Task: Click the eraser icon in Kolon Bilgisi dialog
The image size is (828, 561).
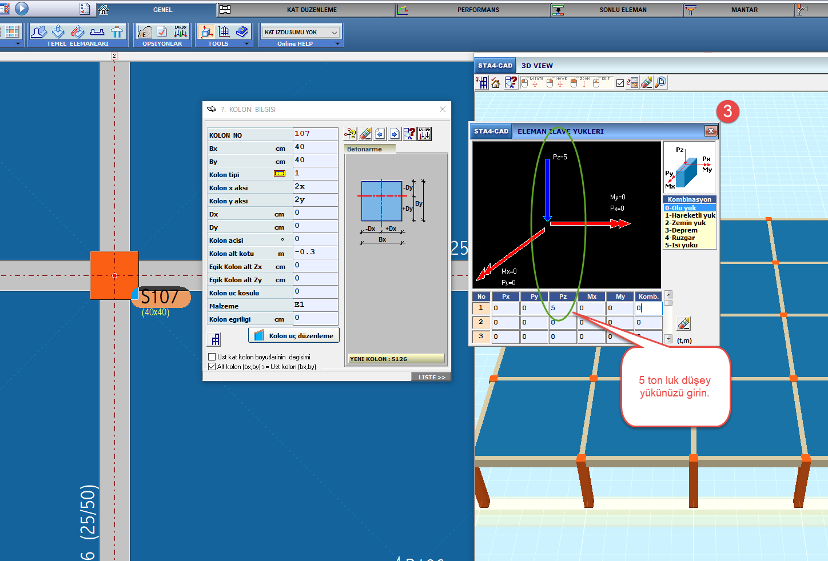Action: click(x=365, y=134)
